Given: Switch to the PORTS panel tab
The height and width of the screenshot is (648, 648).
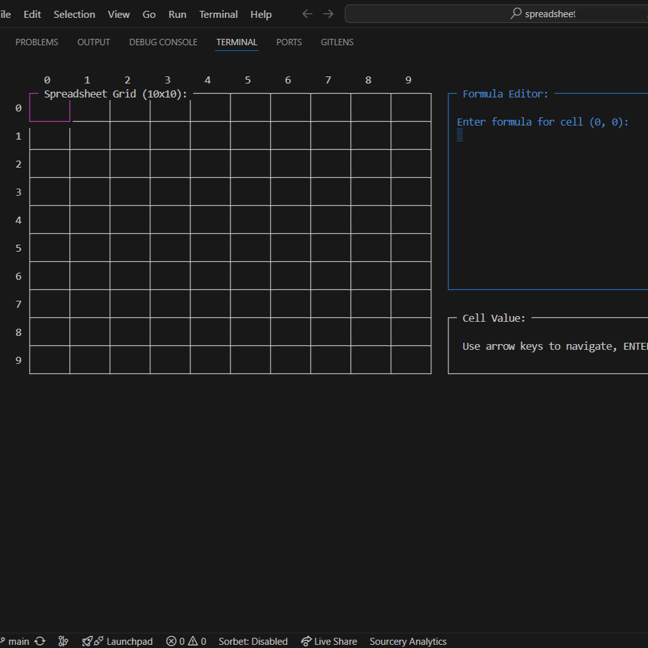Looking at the screenshot, I should pos(289,42).
